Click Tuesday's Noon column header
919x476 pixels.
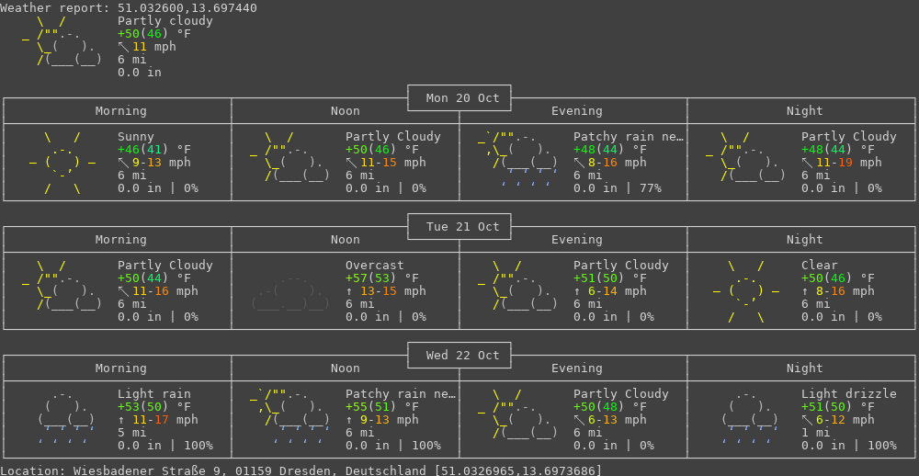pyautogui.click(x=346, y=240)
